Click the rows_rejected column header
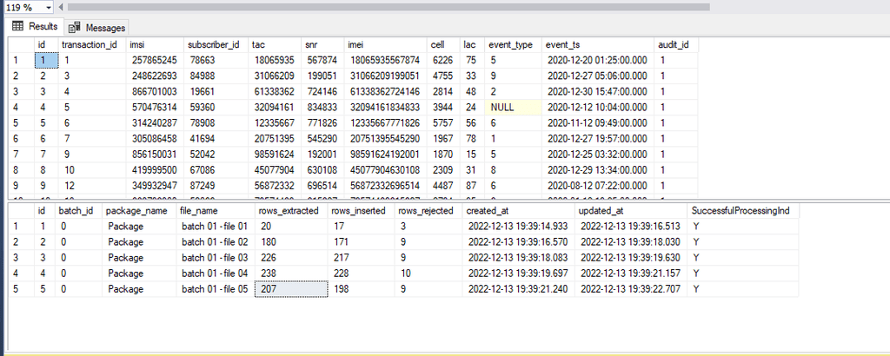The width and height of the screenshot is (890, 356). point(428,211)
